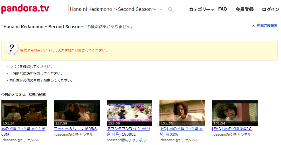Viewport: 281px width, 145px height.
Task: Open ダウンタウンなう 190802 thumbnail
Action: point(130,113)
